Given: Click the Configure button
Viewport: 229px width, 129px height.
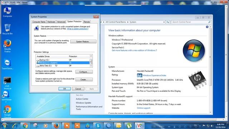Looking at the screenshot, I should (84, 72).
